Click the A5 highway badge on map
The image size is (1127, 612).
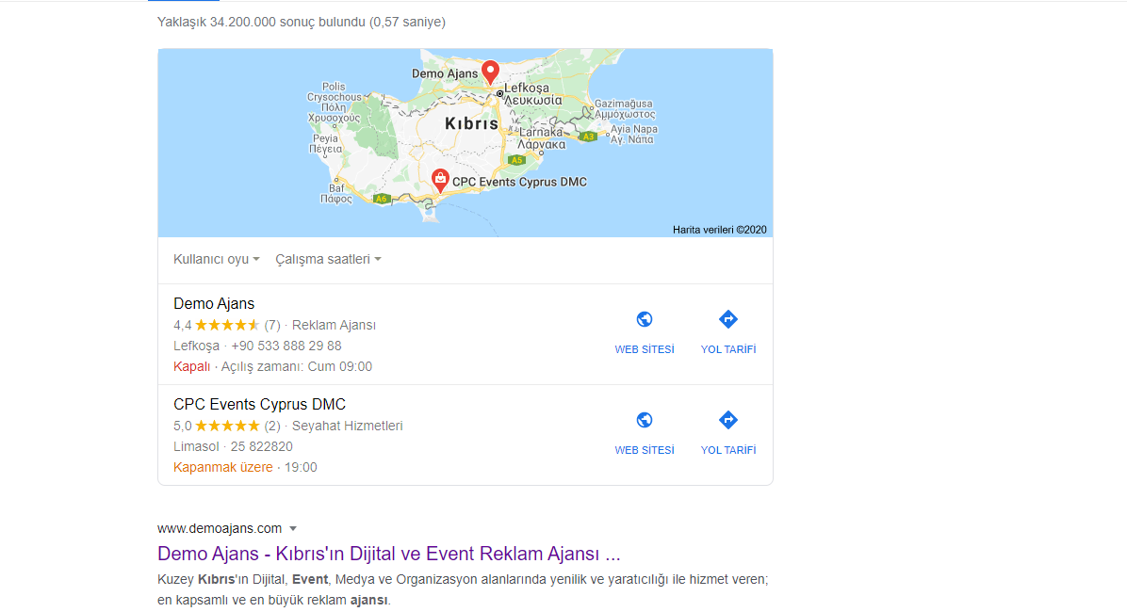[516, 160]
